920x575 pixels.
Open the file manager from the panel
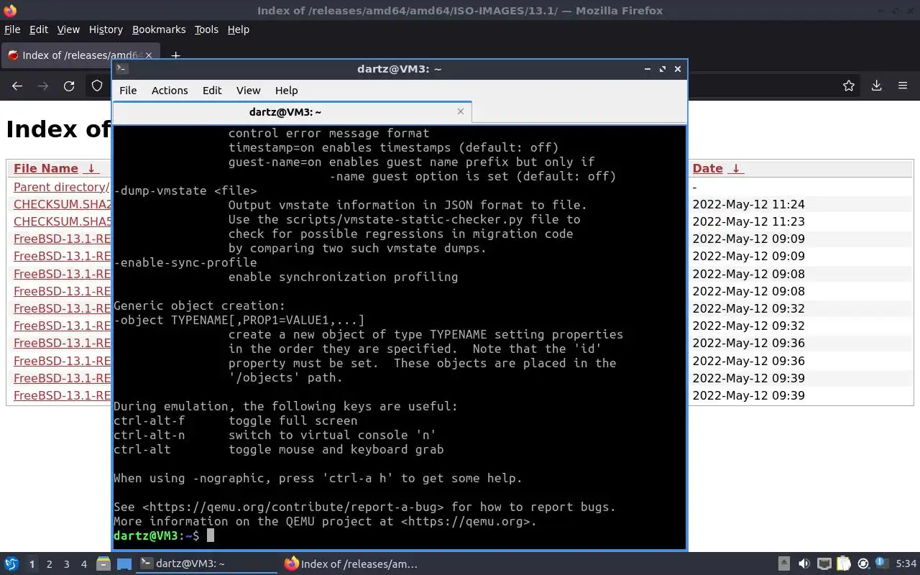103,564
